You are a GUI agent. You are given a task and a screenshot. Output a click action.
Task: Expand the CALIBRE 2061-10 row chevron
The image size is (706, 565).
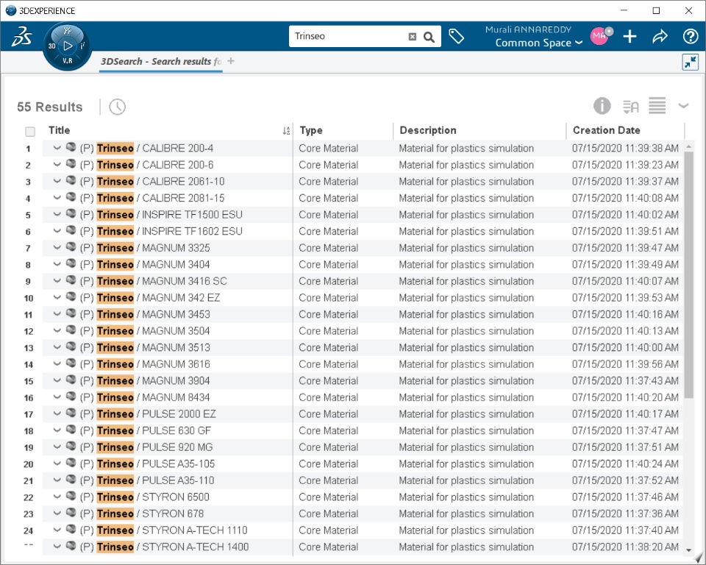pos(57,181)
